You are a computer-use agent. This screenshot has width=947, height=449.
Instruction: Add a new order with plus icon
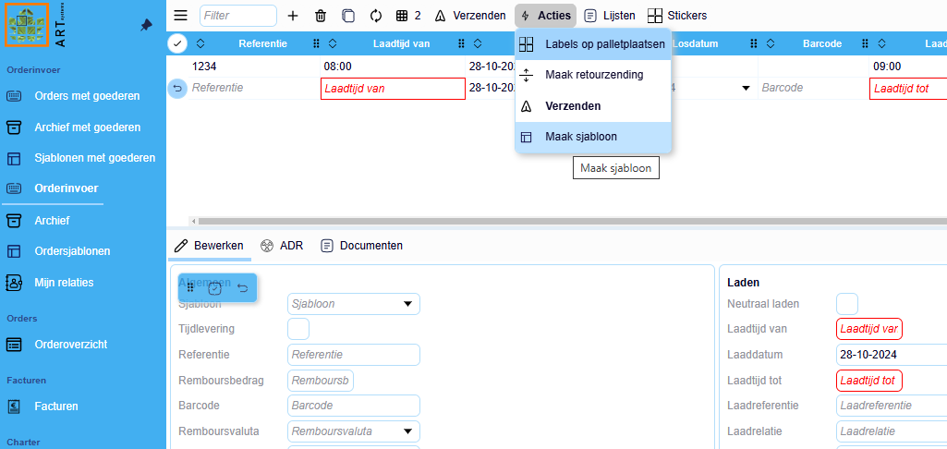coord(293,16)
